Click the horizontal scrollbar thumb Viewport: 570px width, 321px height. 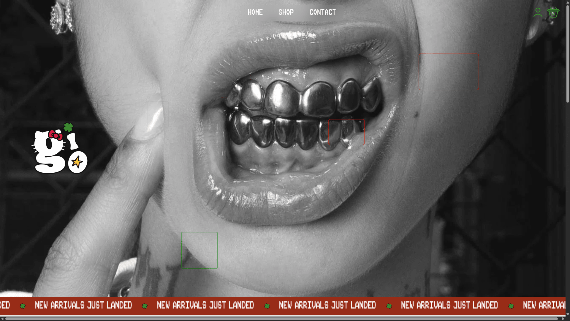click(x=281, y=319)
